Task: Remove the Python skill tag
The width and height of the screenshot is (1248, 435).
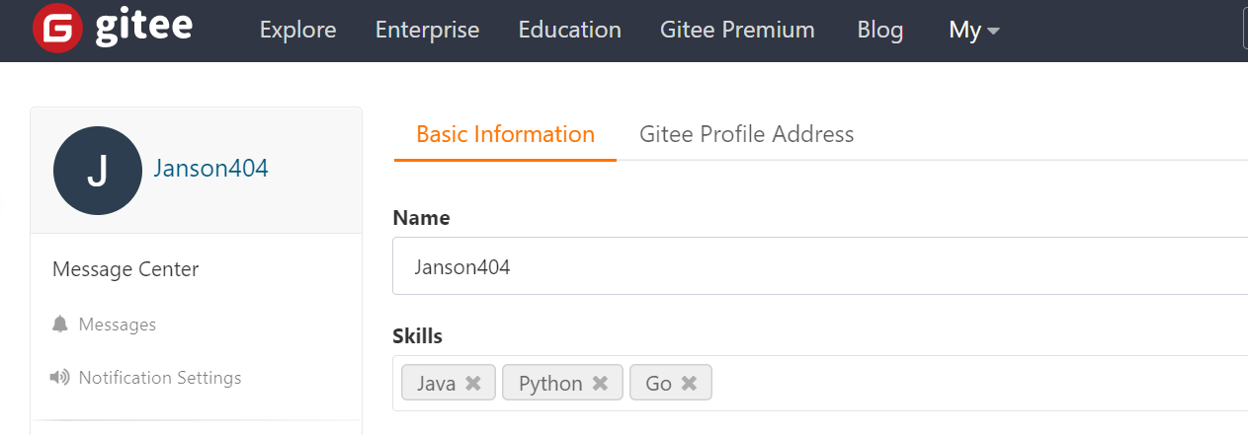Action: pyautogui.click(x=600, y=384)
